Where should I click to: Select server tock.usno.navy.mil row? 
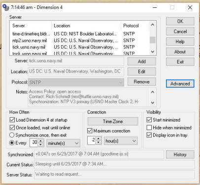pos(80,53)
